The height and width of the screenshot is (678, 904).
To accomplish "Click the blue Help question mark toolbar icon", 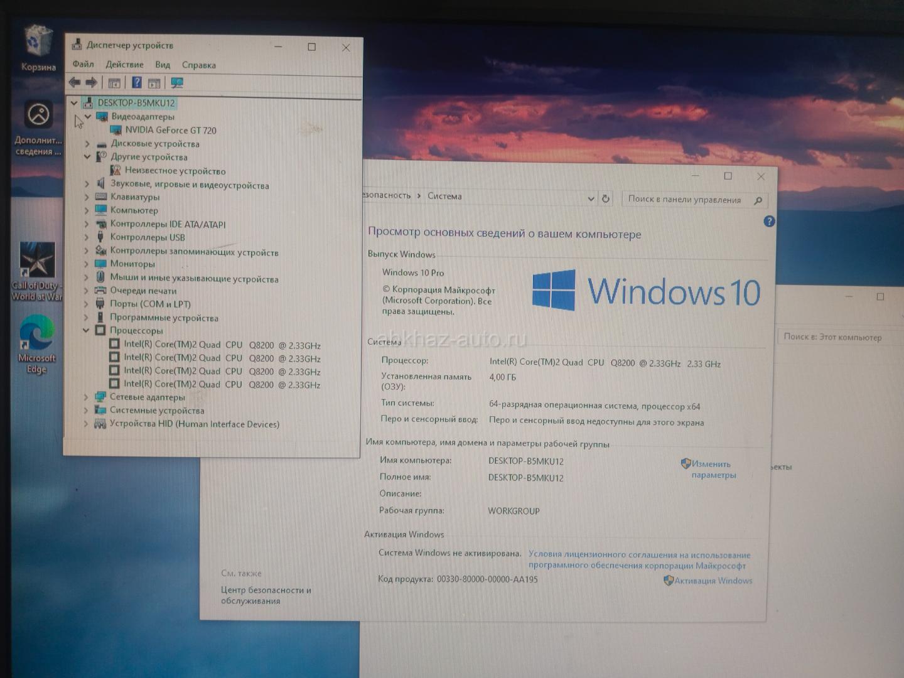I will 136,82.
